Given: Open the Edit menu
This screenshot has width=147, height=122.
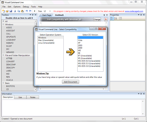Looking at the screenshot, I should point(9,7).
